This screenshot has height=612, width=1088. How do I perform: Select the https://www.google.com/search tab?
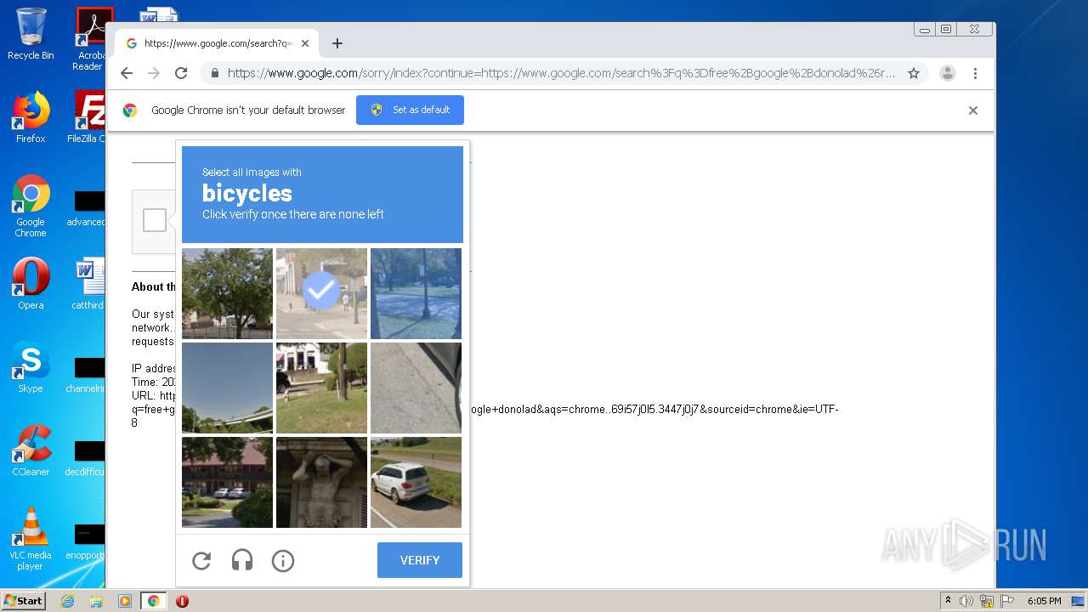click(217, 43)
